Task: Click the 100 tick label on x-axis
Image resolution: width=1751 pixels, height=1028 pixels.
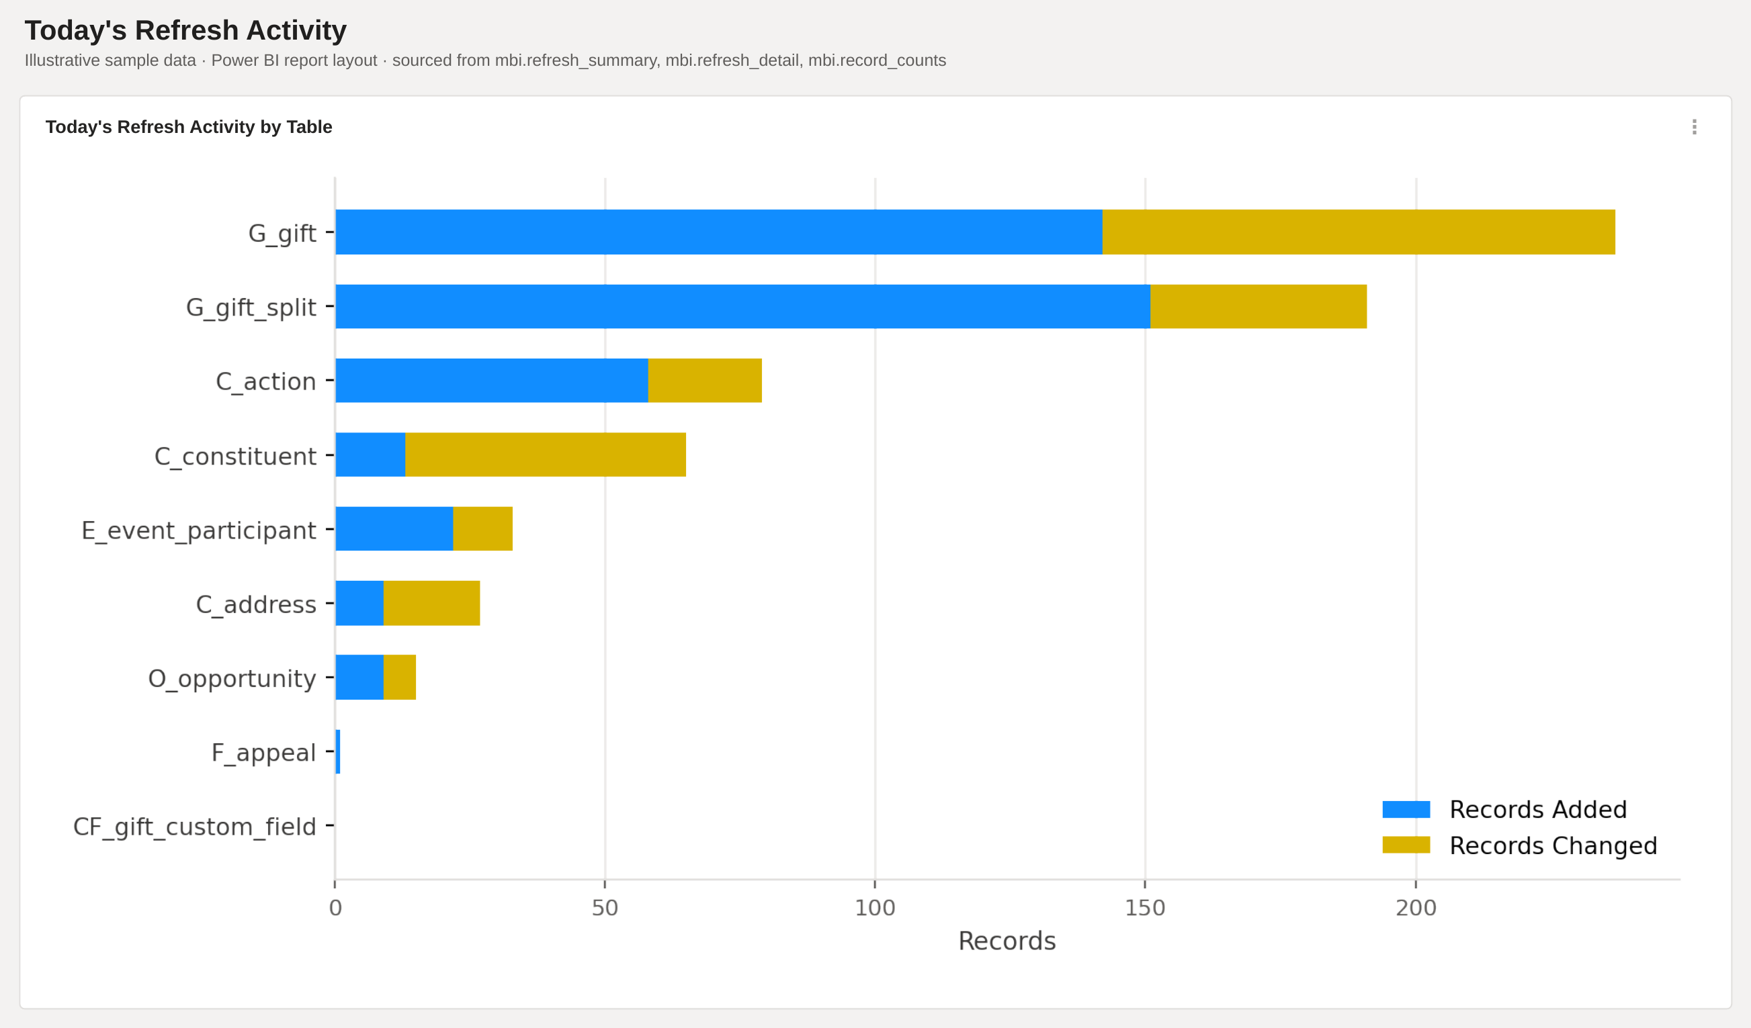Action: click(x=875, y=908)
